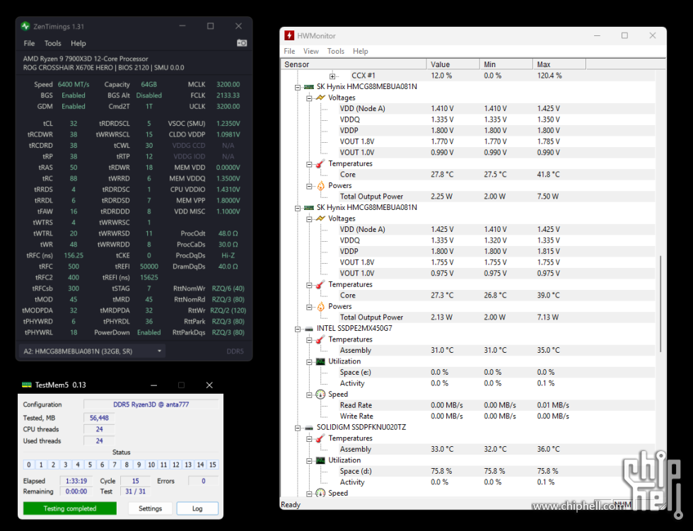693x531 pixels.
Task: Collapse second SK Hynix HMCG88MEBUA081N node
Action: (x=298, y=208)
